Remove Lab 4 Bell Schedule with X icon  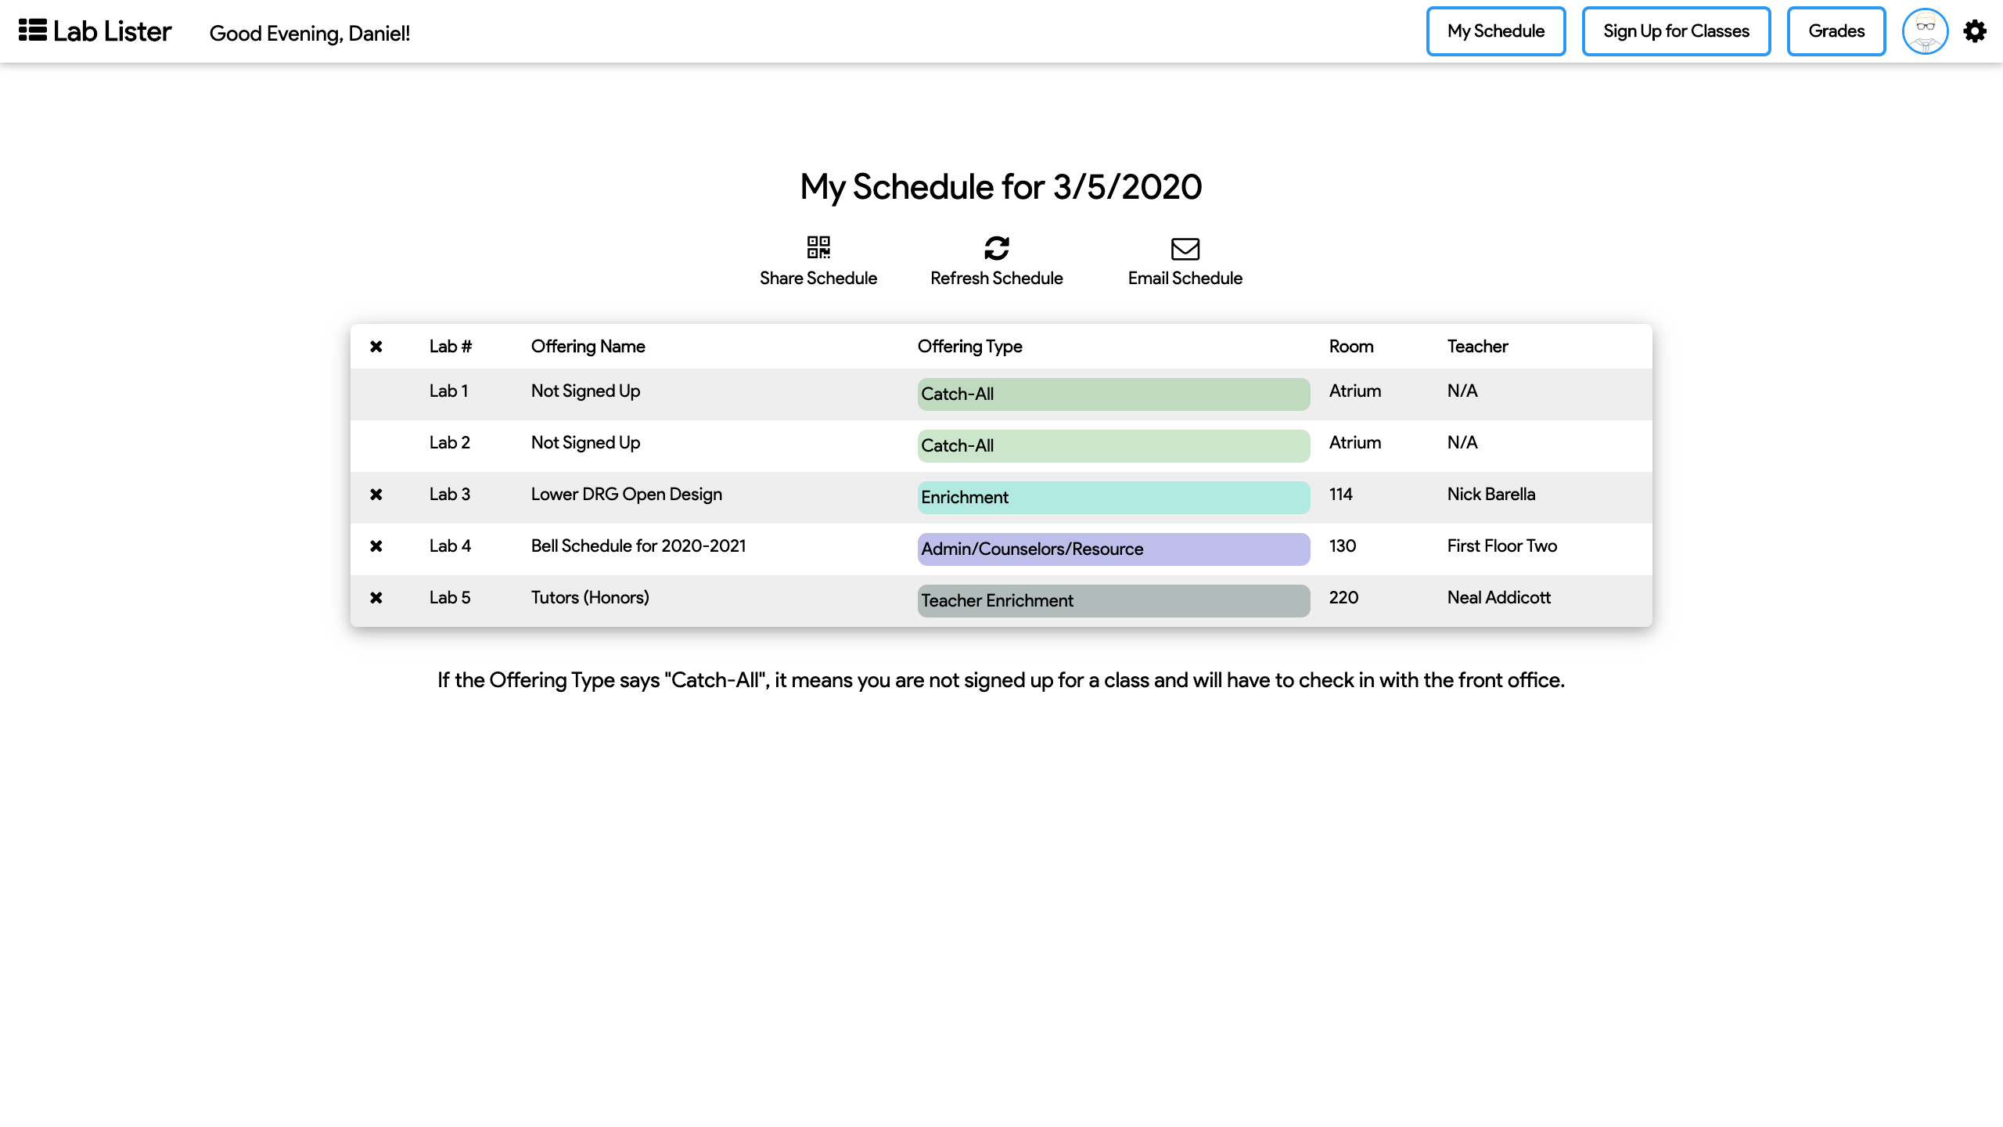(x=376, y=546)
